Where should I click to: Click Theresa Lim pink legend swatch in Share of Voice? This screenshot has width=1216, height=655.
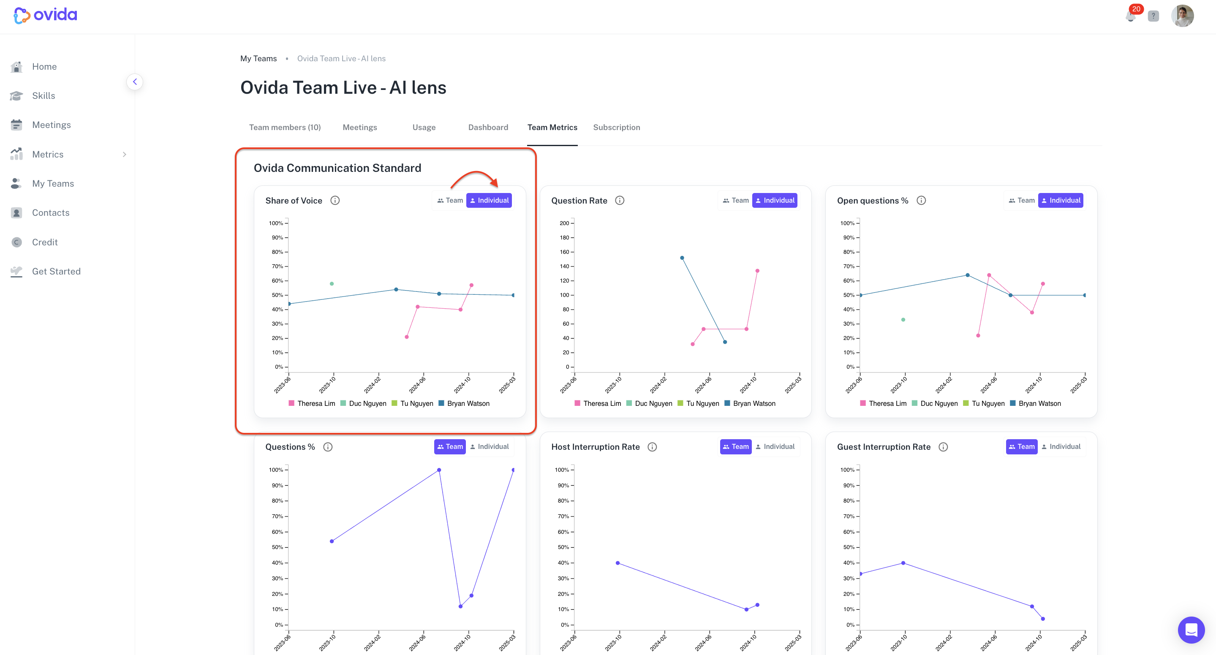[x=292, y=403]
